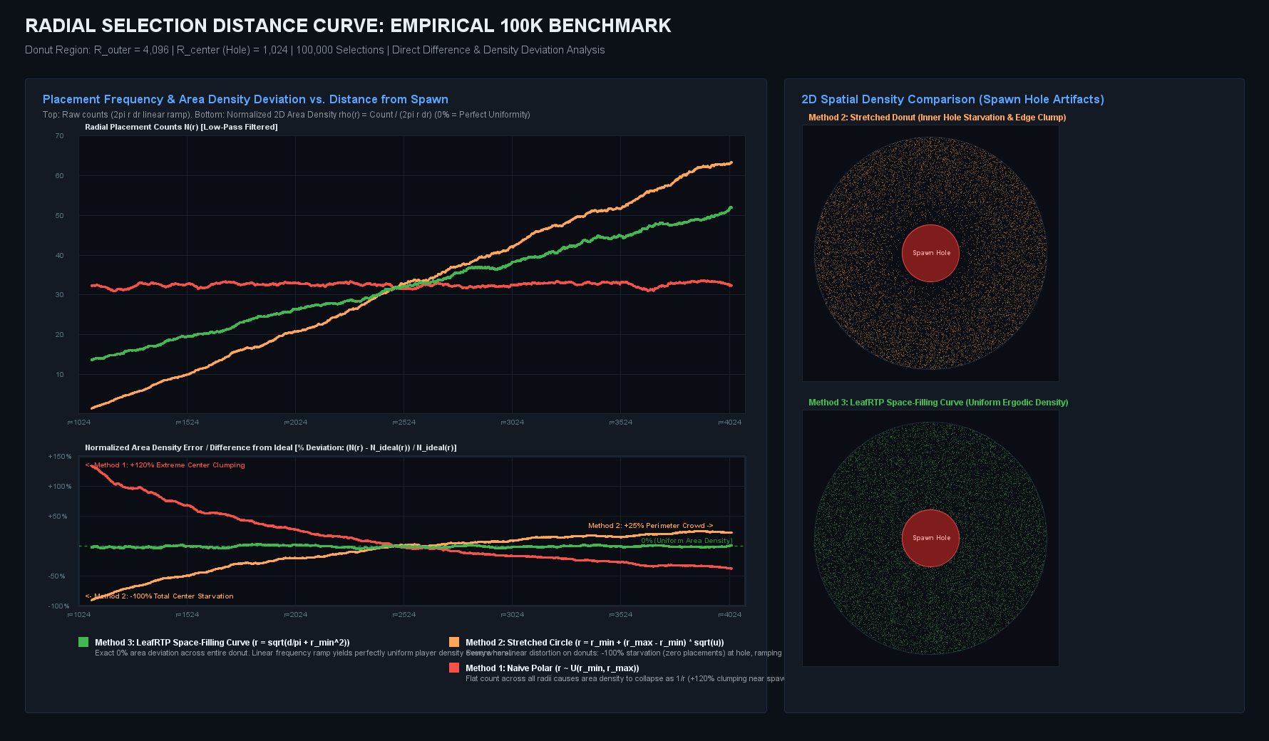This screenshot has height=741, width=1269.
Task: Click the title 'Radial Selection Distance Curve: Empirical 100K Benchmark'
Action: (x=348, y=26)
